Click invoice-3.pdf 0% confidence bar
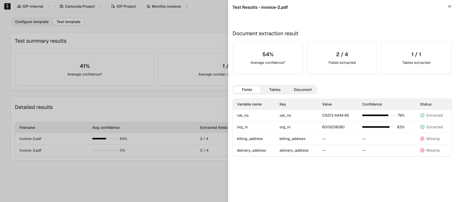 [x=105, y=150]
